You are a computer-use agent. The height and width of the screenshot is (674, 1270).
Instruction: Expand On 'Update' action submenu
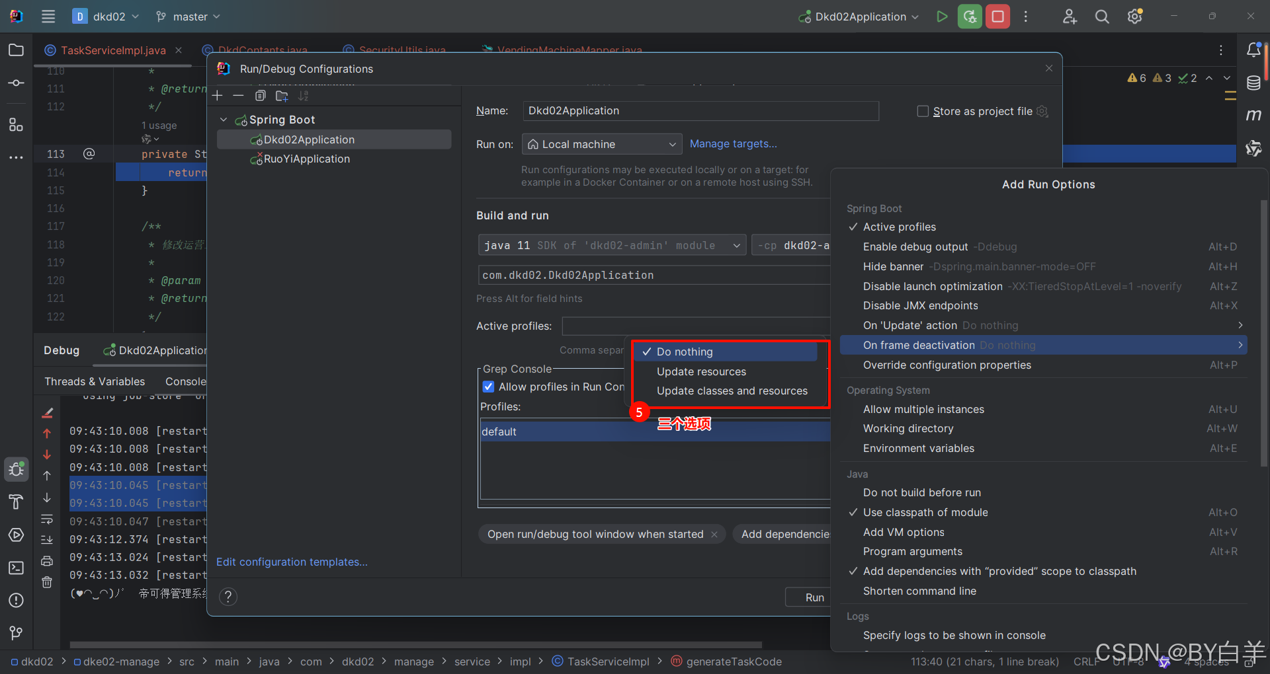pyautogui.click(x=1043, y=325)
